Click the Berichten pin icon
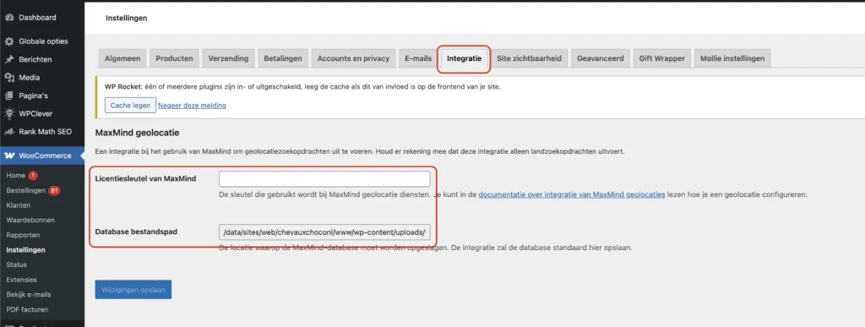This screenshot has height=327, width=865. coord(9,59)
